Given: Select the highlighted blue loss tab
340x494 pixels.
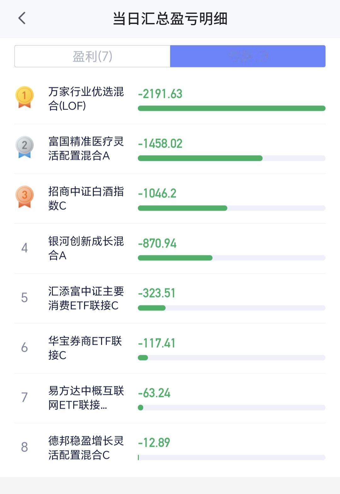Looking at the screenshot, I should 248,56.
